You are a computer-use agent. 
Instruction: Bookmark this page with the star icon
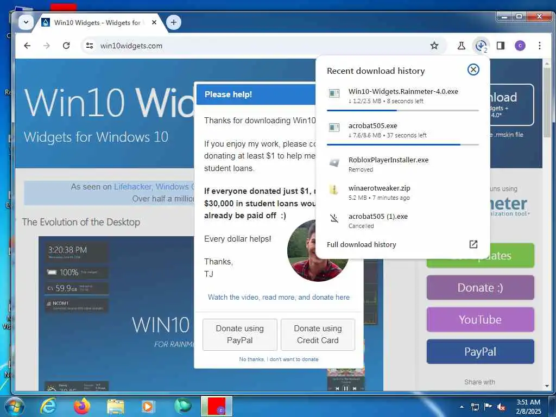(434, 46)
